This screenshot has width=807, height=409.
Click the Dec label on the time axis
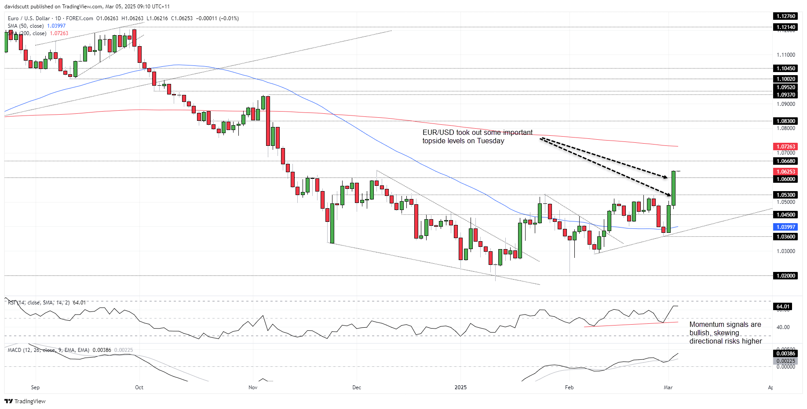tap(357, 387)
